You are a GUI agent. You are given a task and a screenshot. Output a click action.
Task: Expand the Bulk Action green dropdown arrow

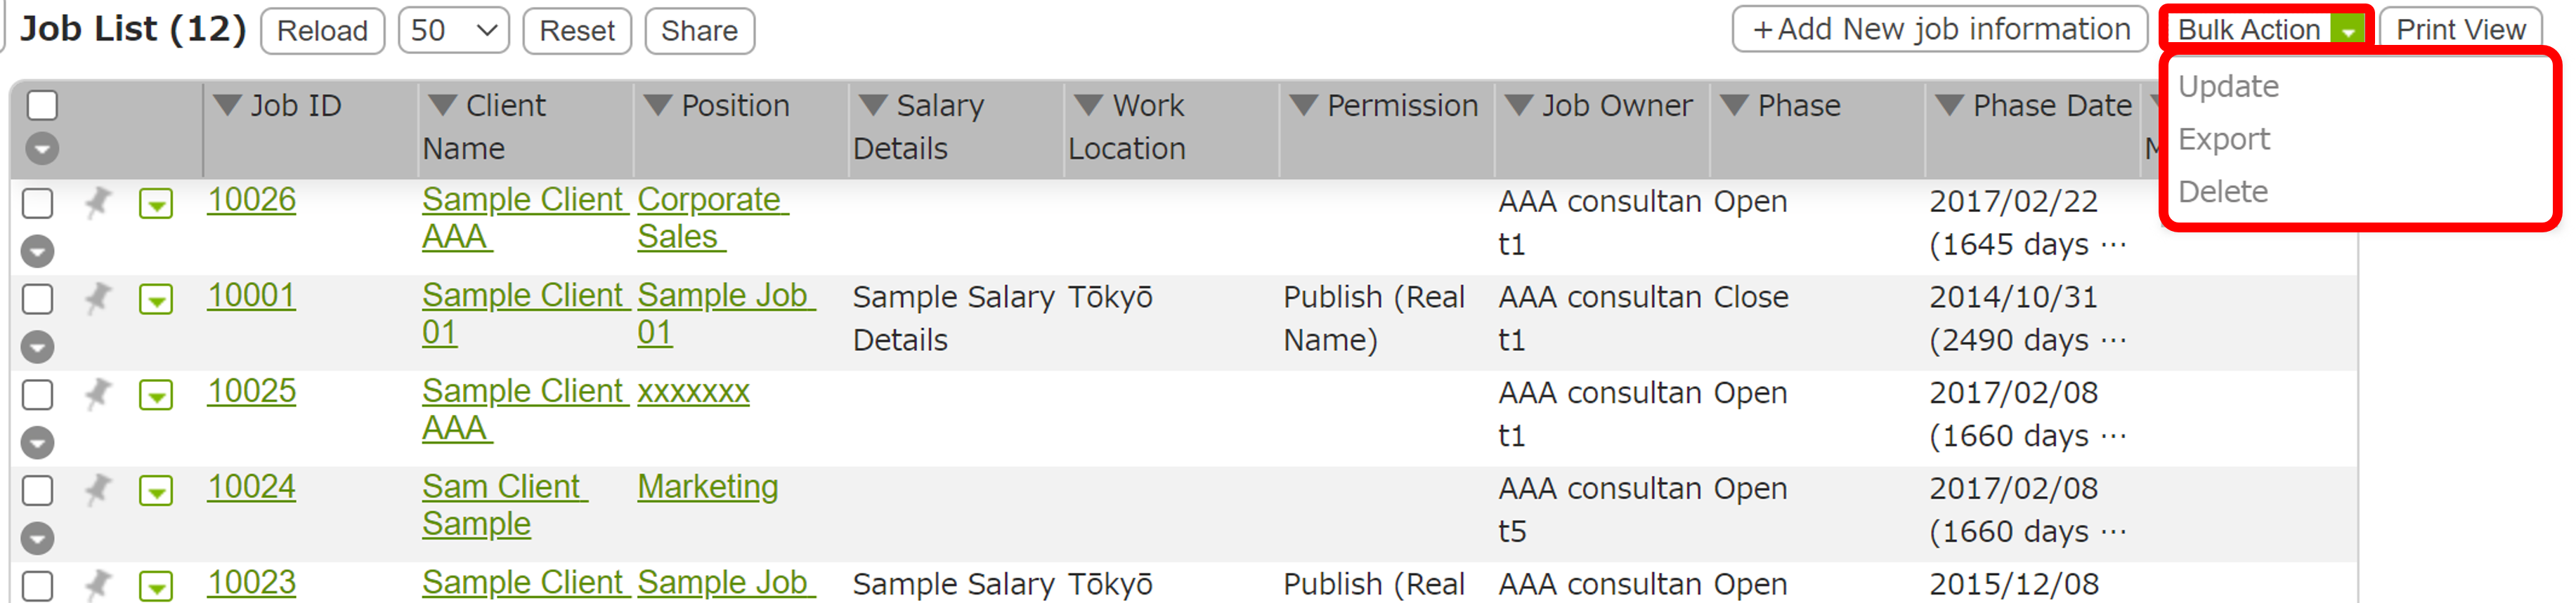[x=2348, y=31]
